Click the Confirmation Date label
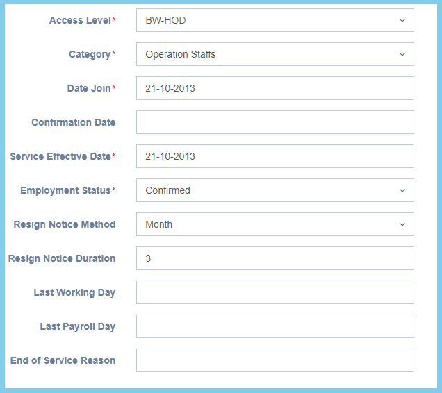442x393 pixels. pyautogui.click(x=73, y=122)
